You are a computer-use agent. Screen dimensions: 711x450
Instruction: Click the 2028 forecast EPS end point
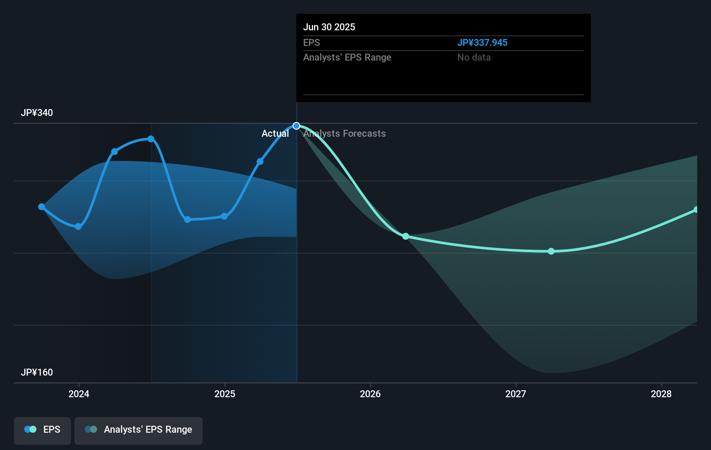696,209
